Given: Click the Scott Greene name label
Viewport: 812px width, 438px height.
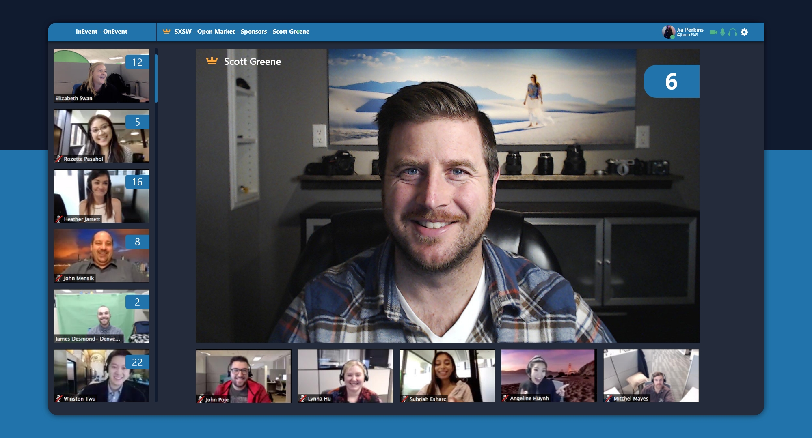Looking at the screenshot, I should point(252,61).
